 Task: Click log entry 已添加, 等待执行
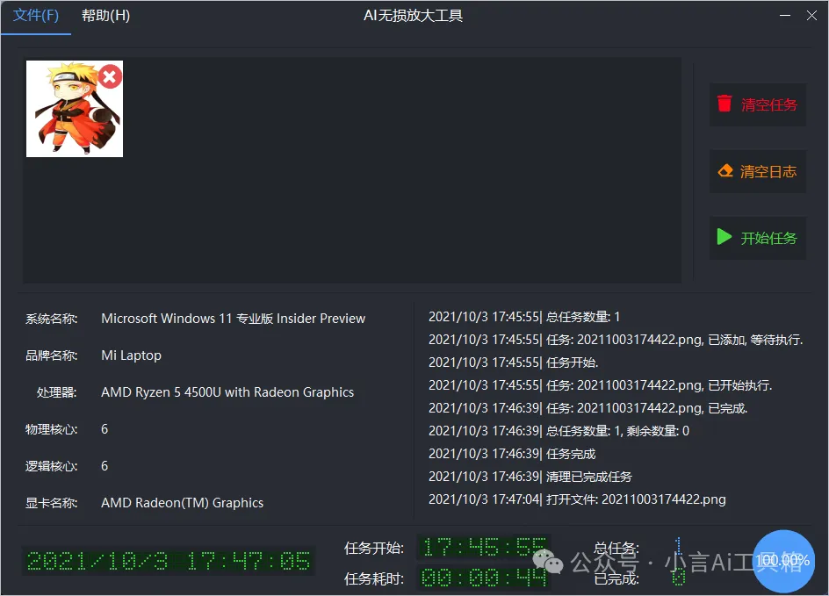pyautogui.click(x=616, y=340)
